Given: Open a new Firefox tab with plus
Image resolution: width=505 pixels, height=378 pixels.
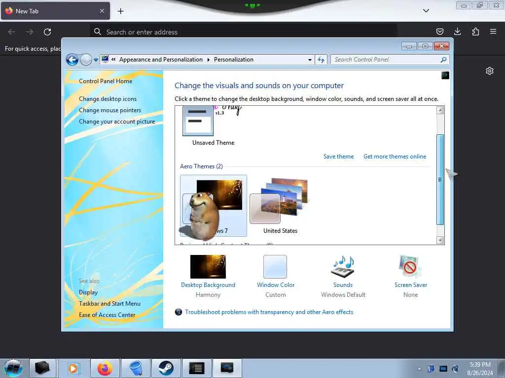Looking at the screenshot, I should coord(120,11).
